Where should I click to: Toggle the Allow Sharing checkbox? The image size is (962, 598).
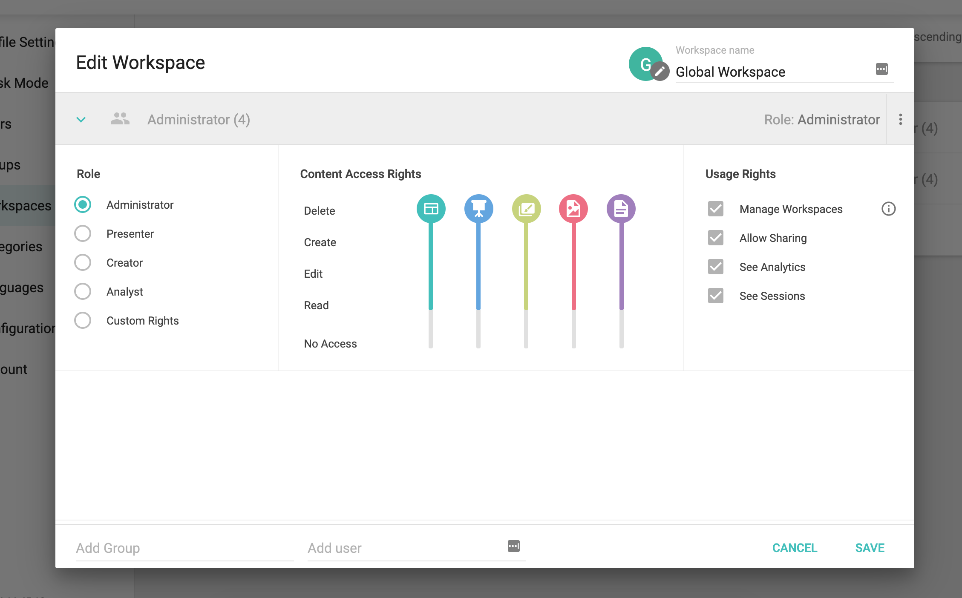point(716,238)
